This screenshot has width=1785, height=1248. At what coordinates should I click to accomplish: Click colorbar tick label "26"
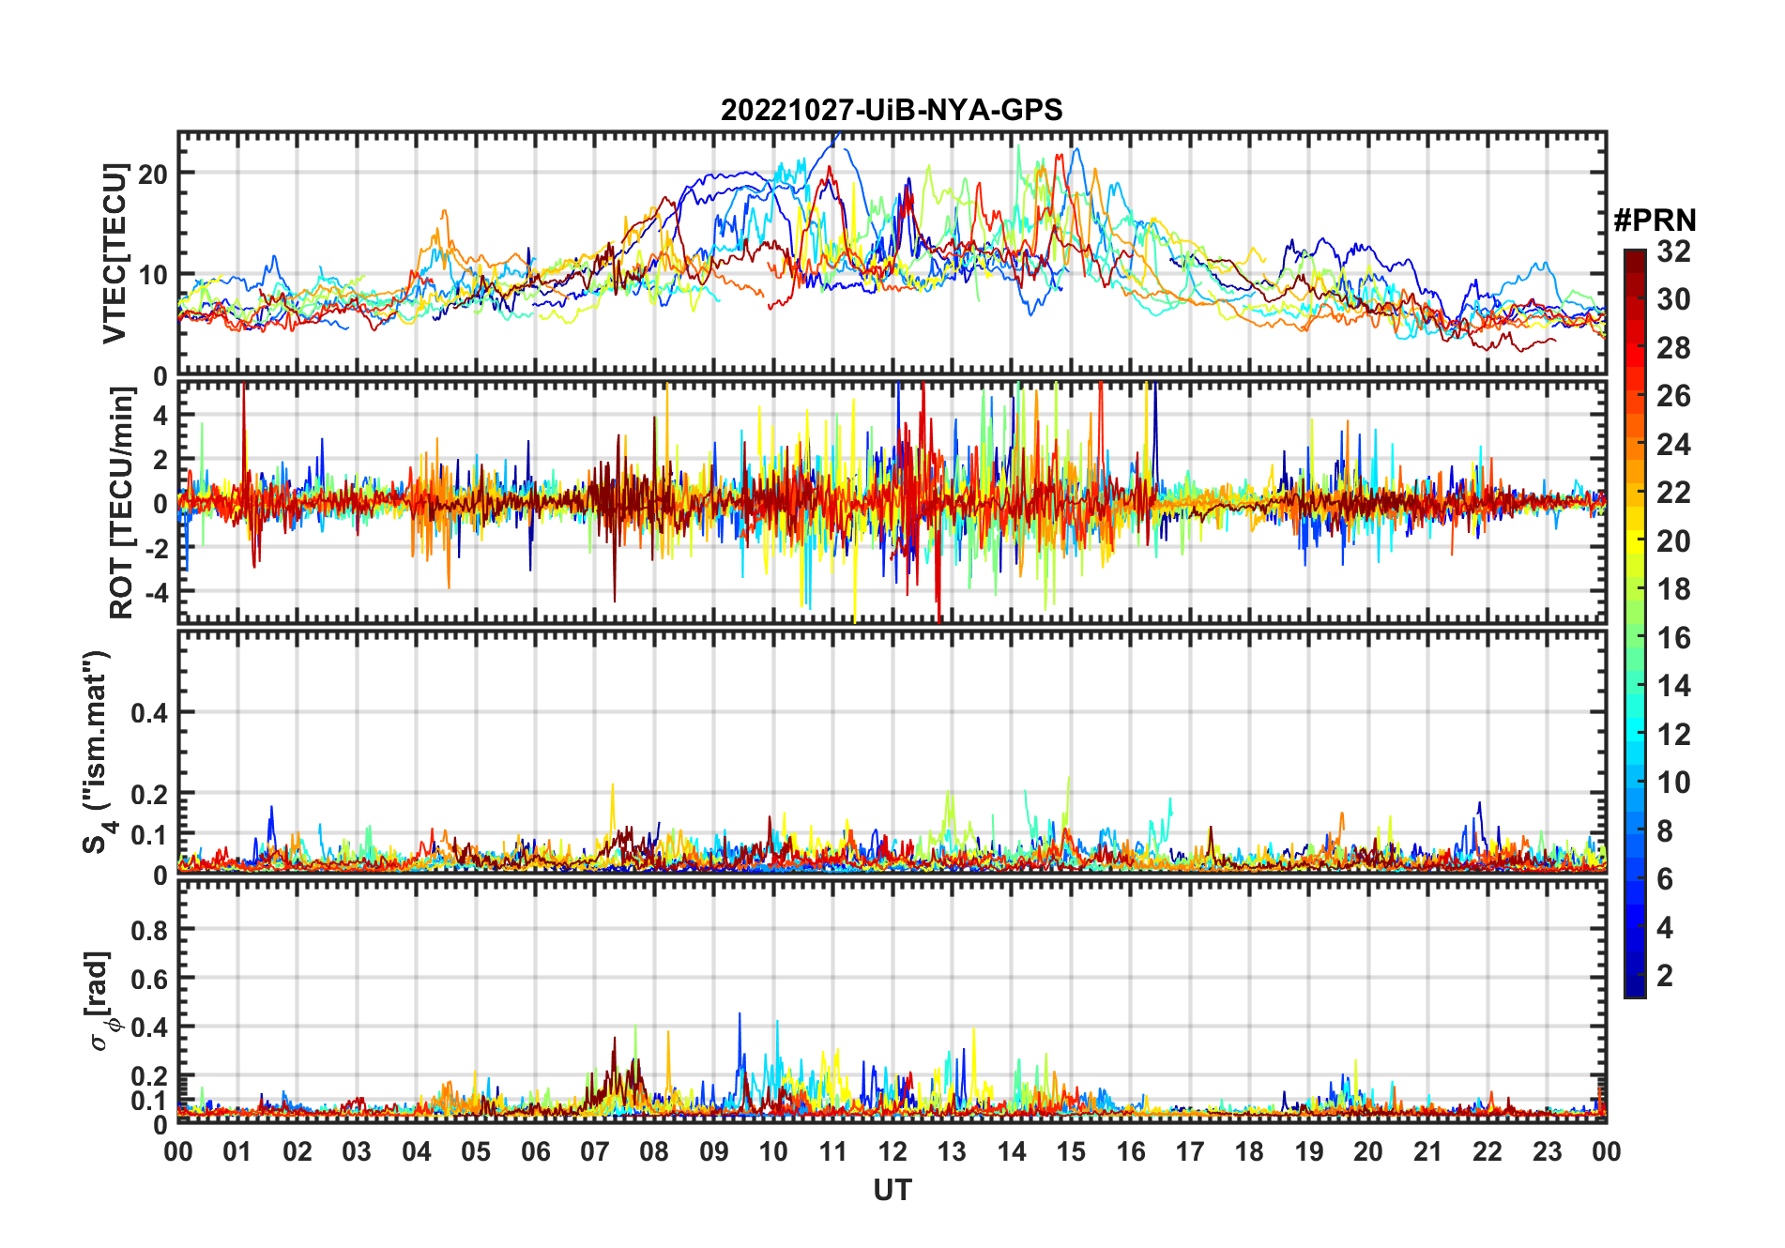(1673, 396)
